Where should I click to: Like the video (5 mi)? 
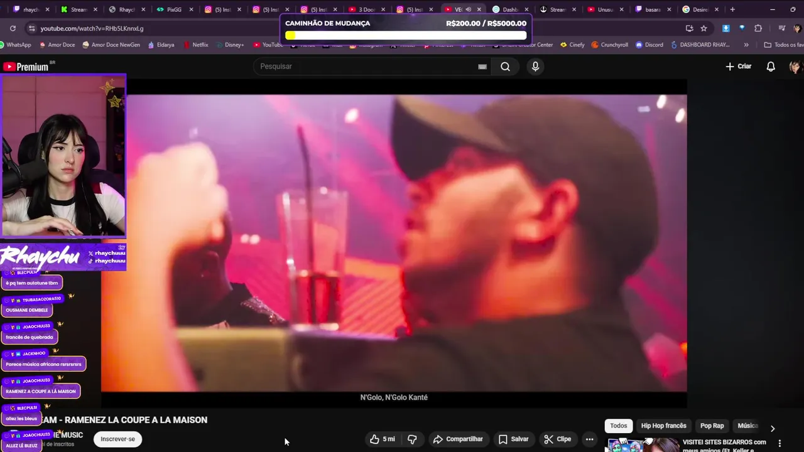click(x=382, y=439)
